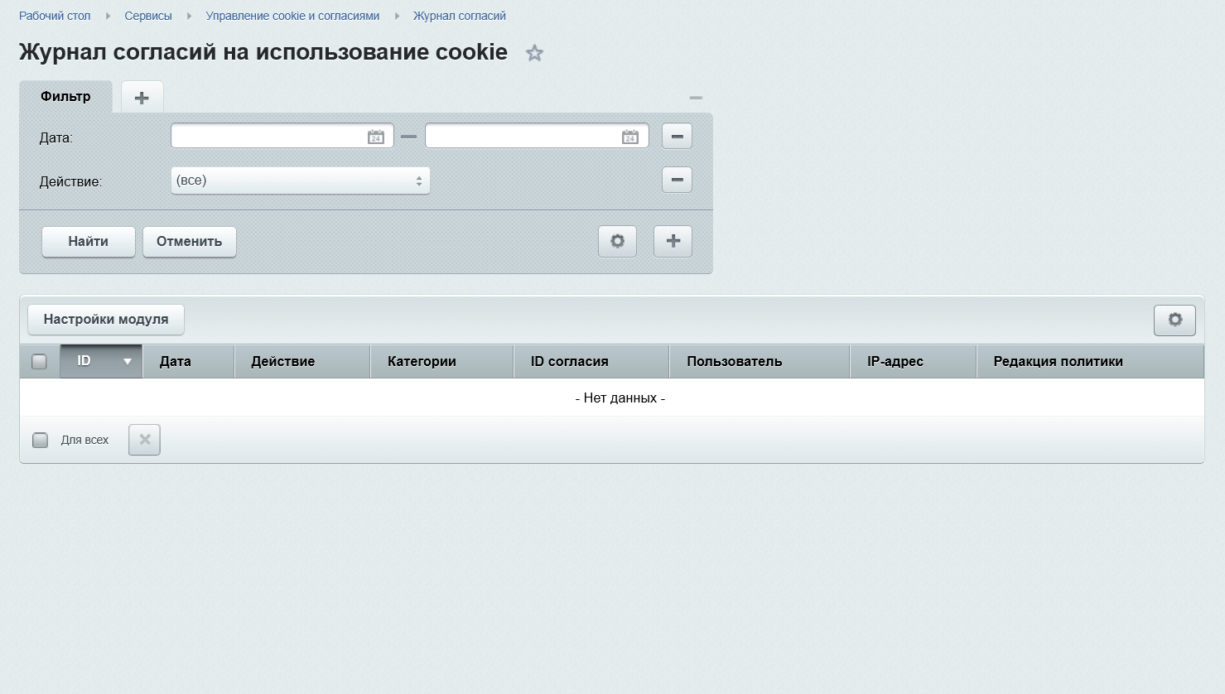The width and height of the screenshot is (1225, 694).
Task: Collapse the filter panel
Action: 696,98
